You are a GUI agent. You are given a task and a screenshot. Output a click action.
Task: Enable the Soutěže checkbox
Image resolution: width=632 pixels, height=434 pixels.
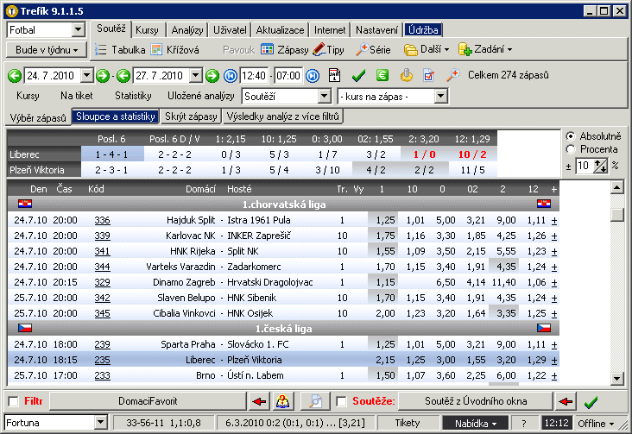point(341,401)
